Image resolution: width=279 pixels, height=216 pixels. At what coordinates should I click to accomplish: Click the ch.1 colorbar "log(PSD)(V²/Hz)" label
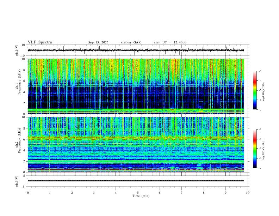point(264,92)
